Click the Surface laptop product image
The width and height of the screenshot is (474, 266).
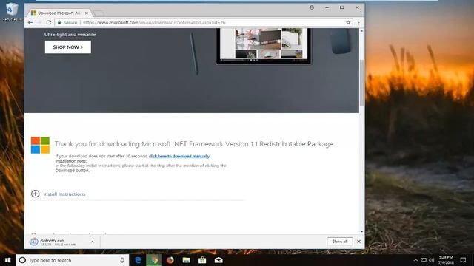(264, 46)
